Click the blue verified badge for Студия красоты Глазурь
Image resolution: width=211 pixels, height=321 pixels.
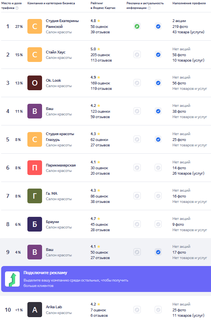point(158,139)
